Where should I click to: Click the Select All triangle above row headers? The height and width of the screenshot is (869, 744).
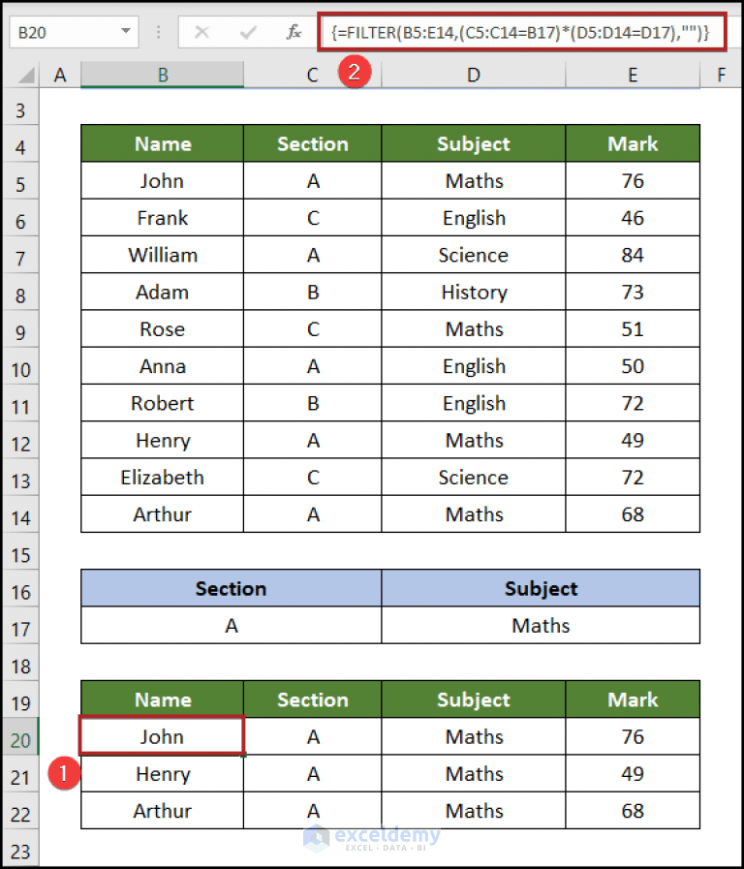click(24, 74)
